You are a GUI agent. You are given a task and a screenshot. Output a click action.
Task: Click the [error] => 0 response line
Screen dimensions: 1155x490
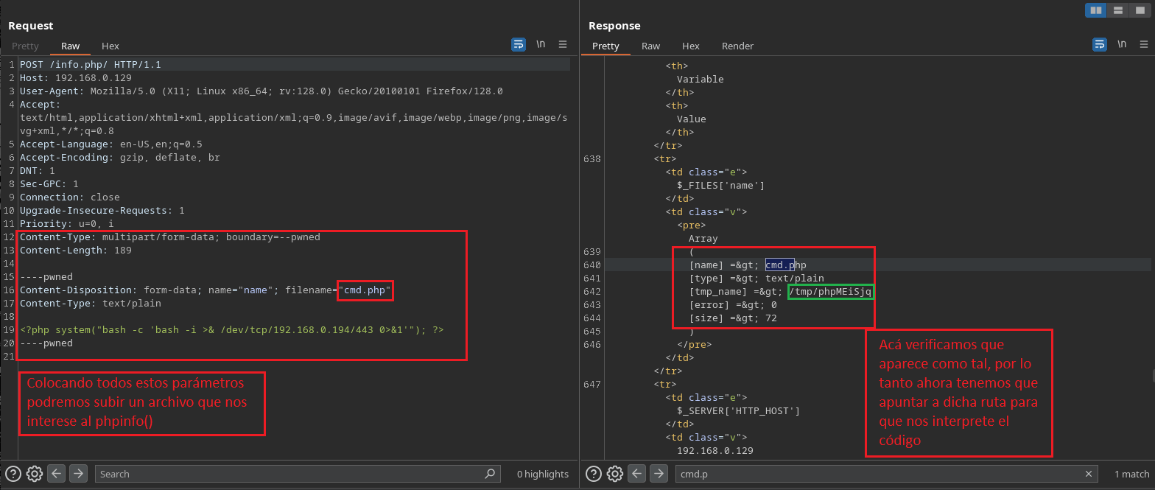click(733, 304)
